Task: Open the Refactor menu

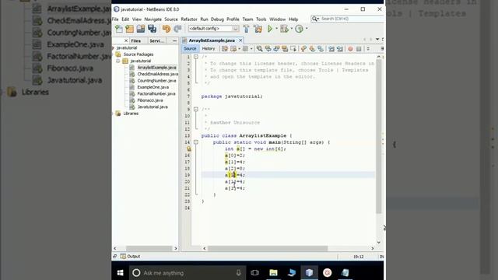Action: (189, 19)
